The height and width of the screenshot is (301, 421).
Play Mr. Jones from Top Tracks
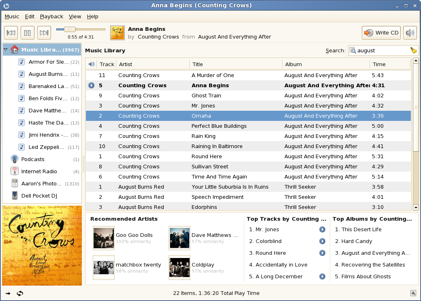coord(322,230)
